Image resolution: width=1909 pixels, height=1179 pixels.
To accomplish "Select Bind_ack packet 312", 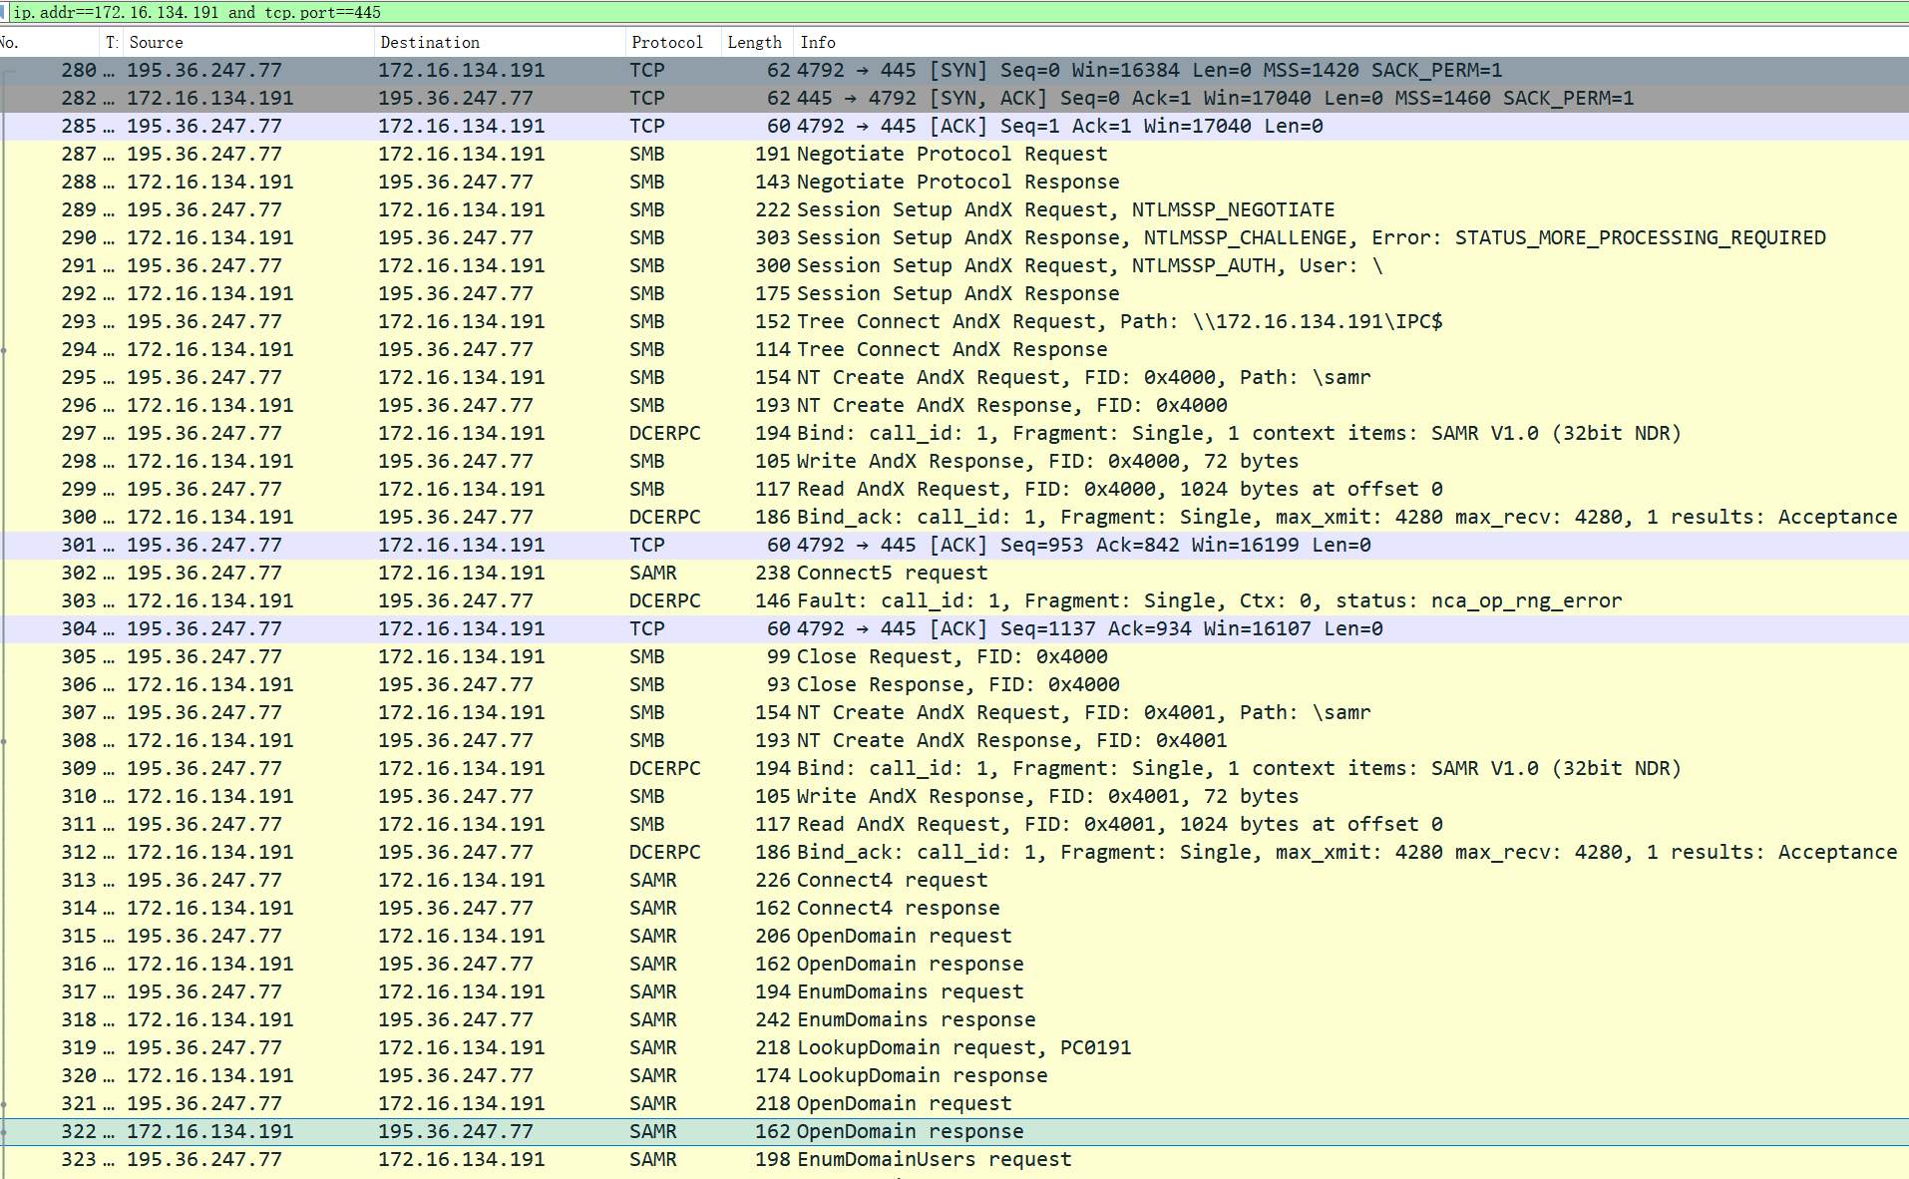I will point(954,852).
